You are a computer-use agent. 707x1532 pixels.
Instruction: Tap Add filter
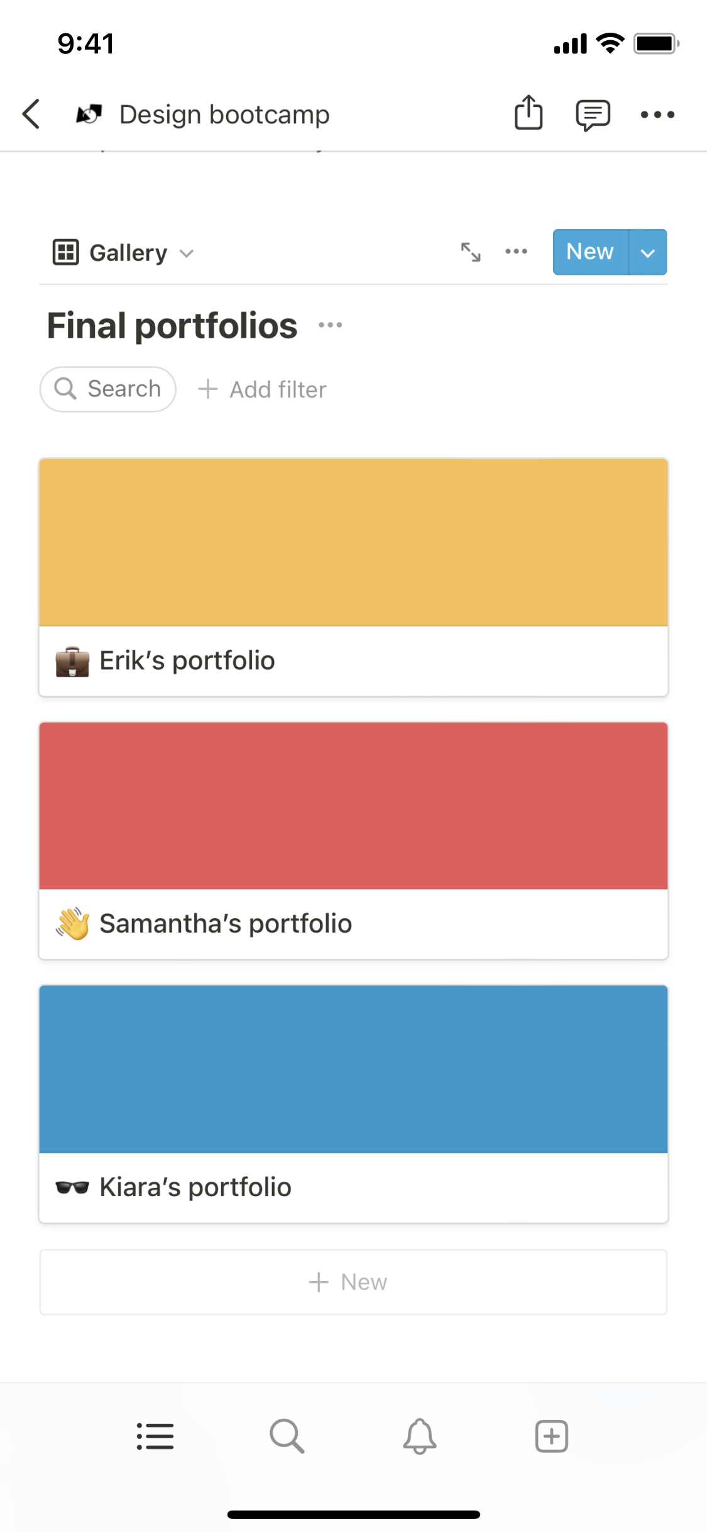click(263, 389)
